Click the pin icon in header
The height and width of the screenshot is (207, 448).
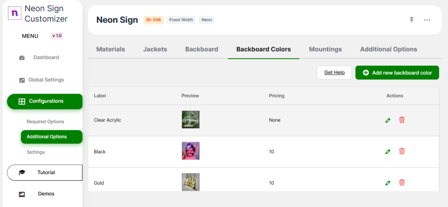coord(412,20)
